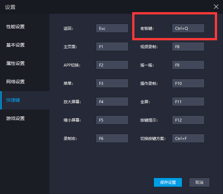Select the 放大屏幕 F4 hotkey field
The width and height of the screenshot is (223, 194).
point(112,102)
